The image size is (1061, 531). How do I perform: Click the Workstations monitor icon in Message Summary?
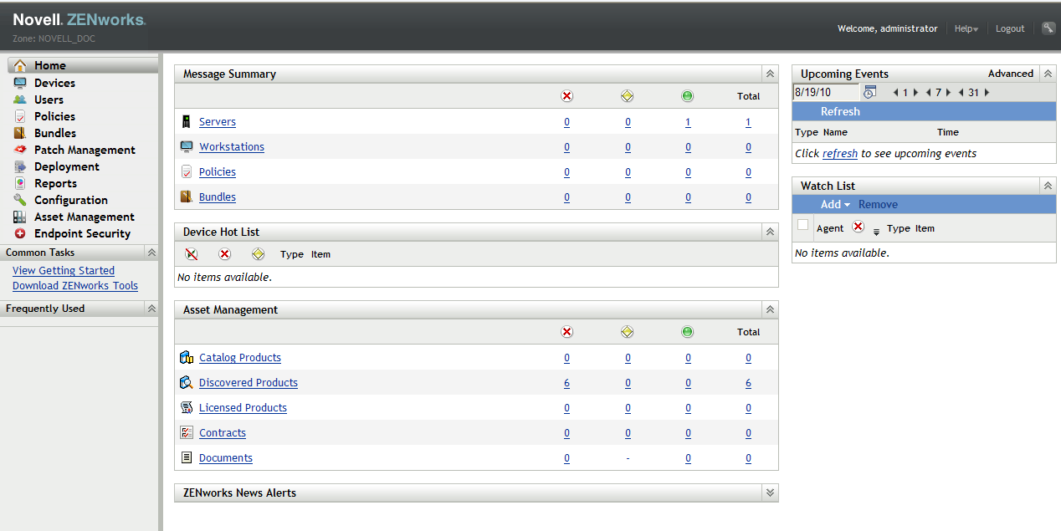[x=187, y=146]
